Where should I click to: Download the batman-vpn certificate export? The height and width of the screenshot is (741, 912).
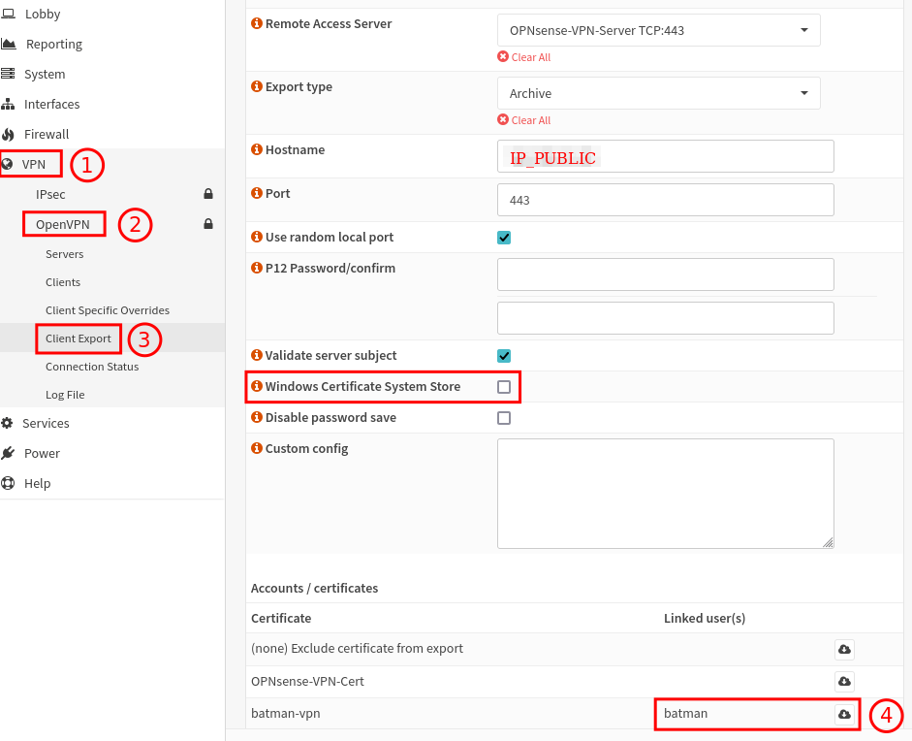coord(844,714)
